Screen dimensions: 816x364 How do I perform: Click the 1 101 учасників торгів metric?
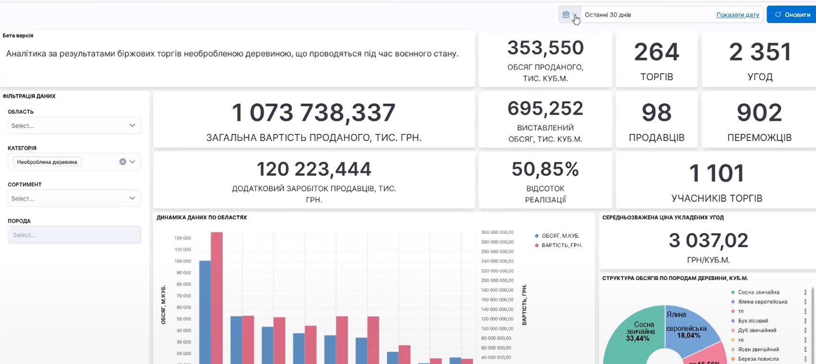(717, 180)
